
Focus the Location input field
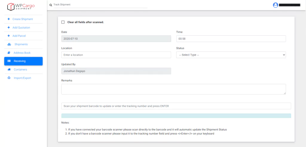tap(116, 55)
